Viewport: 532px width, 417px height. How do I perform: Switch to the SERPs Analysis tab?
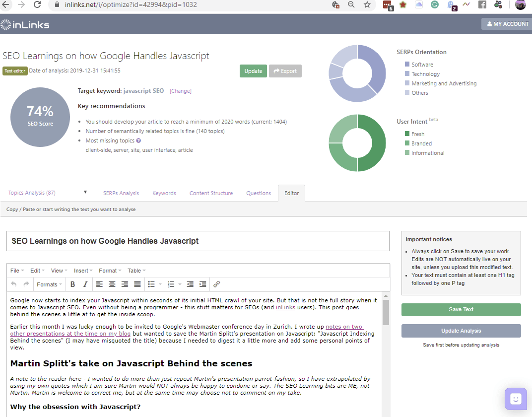(121, 193)
